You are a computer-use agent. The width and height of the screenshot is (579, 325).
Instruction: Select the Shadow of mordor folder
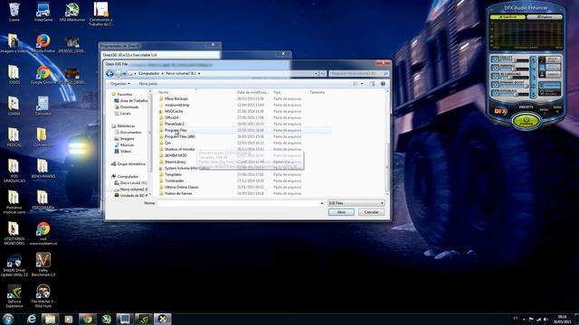coord(177,149)
